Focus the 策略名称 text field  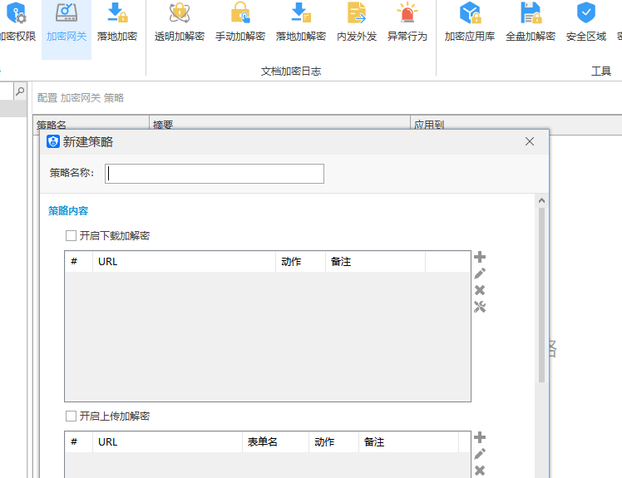tap(215, 173)
